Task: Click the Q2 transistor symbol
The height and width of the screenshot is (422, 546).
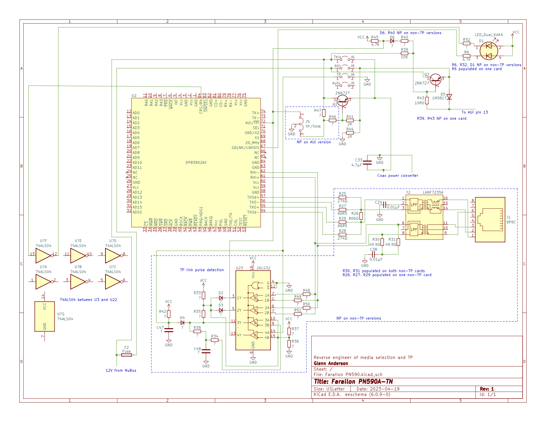Action: click(435, 80)
